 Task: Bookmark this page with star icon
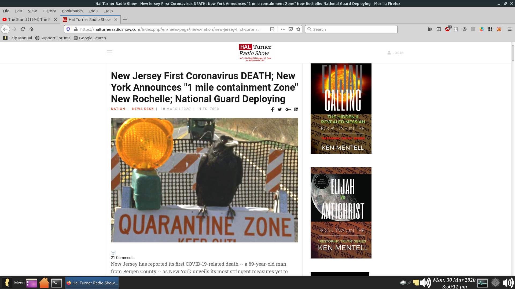(298, 29)
